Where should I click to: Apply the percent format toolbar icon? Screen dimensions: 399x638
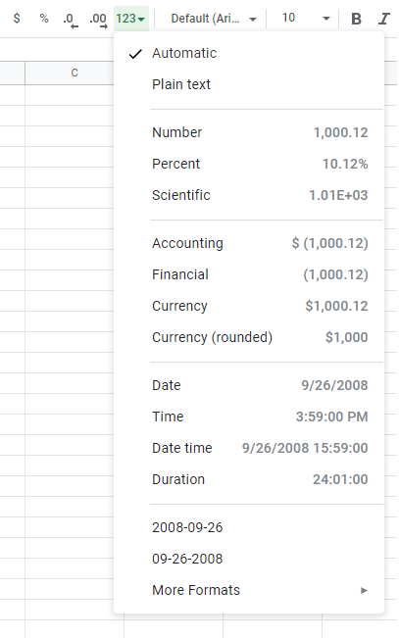(44, 19)
